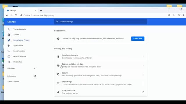This screenshot has height=104, width=186.
Task: Open a new tab with the plus button
Action: [41, 10]
